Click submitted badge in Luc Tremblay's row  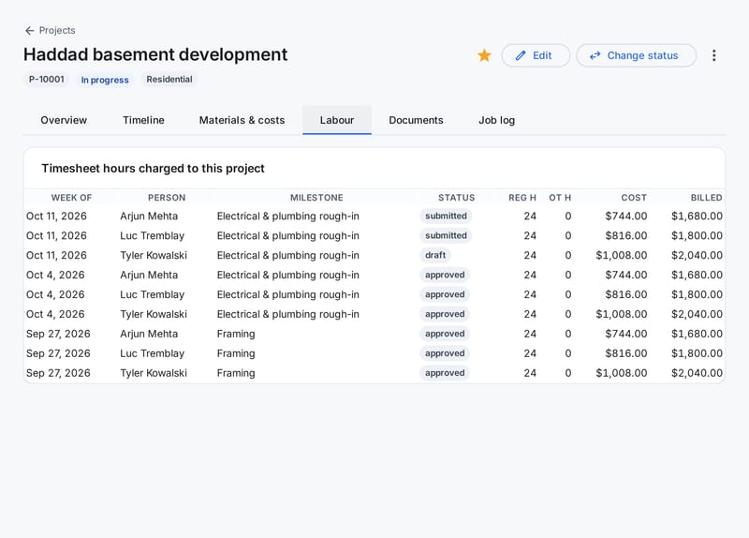(446, 236)
